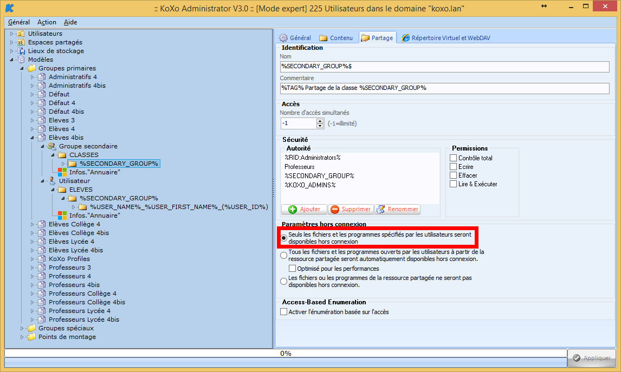This screenshot has width=621, height=372.
Task: Click the pencil icon of Renommer
Action: pos(380,210)
